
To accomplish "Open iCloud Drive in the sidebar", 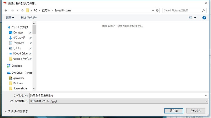I will [20, 53].
